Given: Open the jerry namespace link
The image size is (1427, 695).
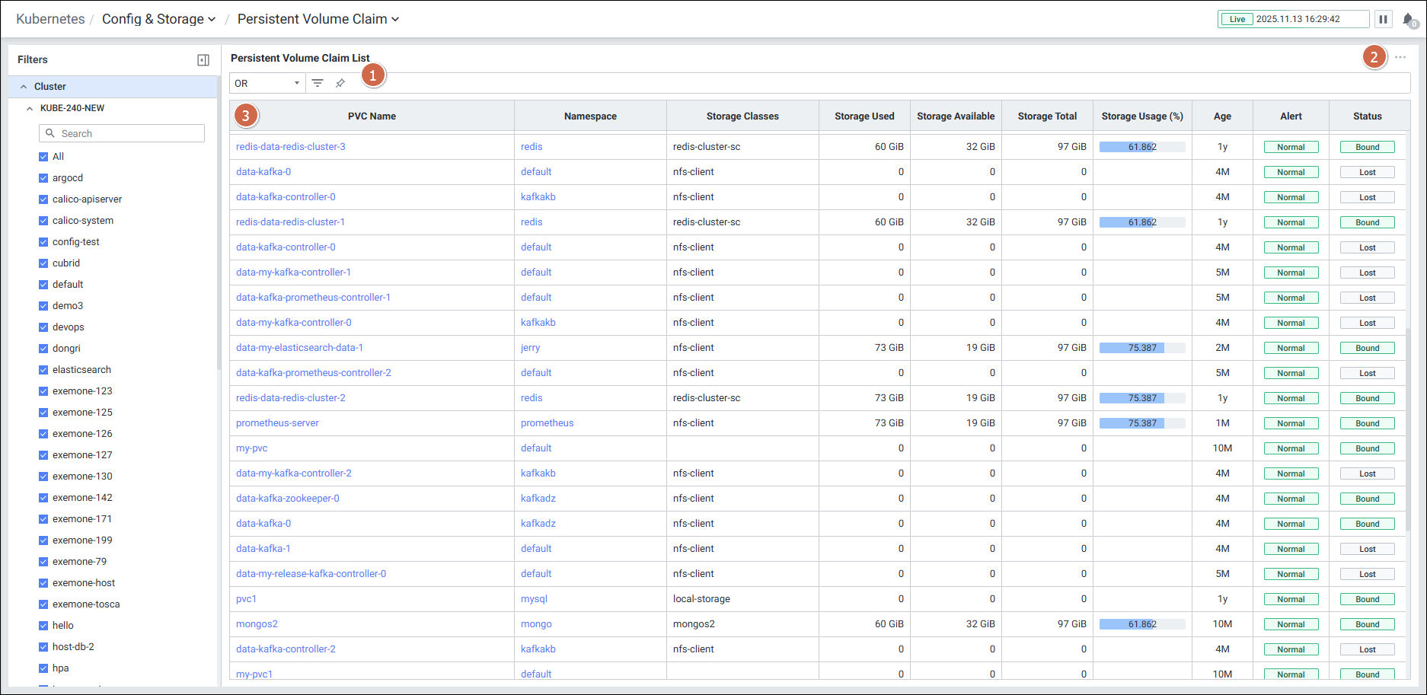Looking at the screenshot, I should point(530,348).
